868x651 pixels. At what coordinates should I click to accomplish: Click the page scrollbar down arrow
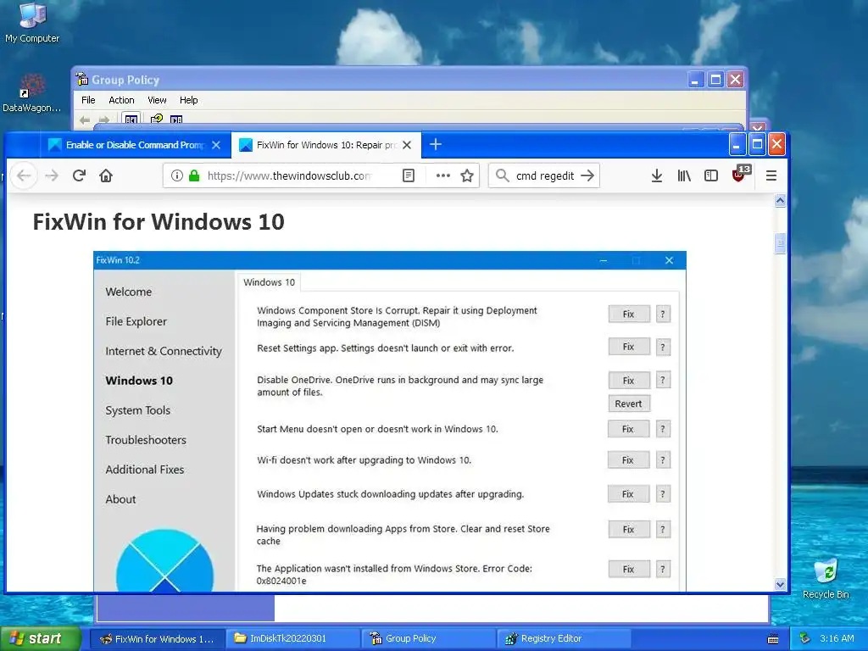(780, 584)
